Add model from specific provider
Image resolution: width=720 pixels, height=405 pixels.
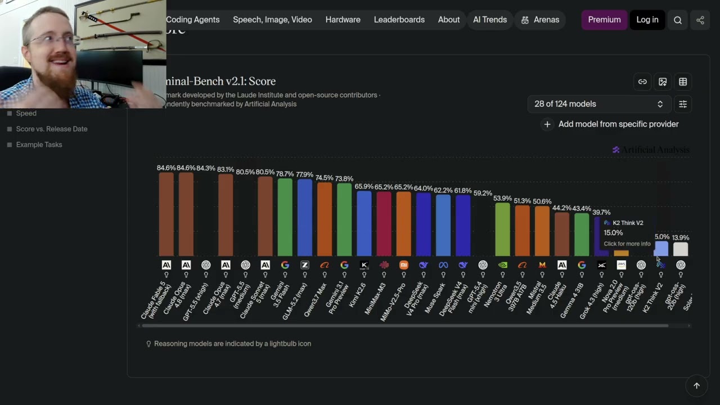click(610, 124)
